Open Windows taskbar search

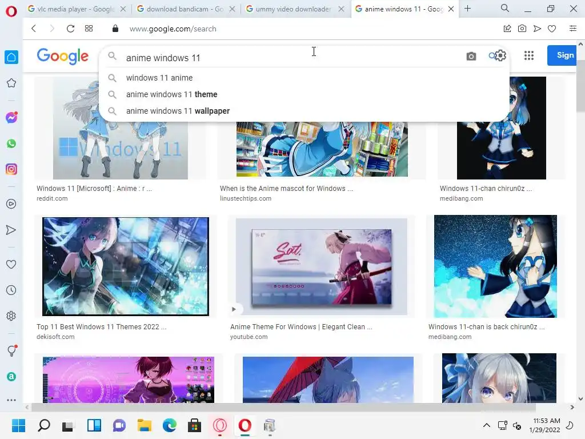tap(44, 425)
